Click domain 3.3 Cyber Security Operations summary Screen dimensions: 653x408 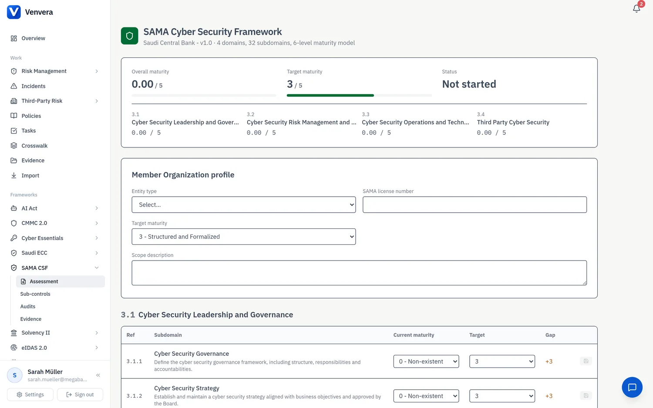[416, 124]
